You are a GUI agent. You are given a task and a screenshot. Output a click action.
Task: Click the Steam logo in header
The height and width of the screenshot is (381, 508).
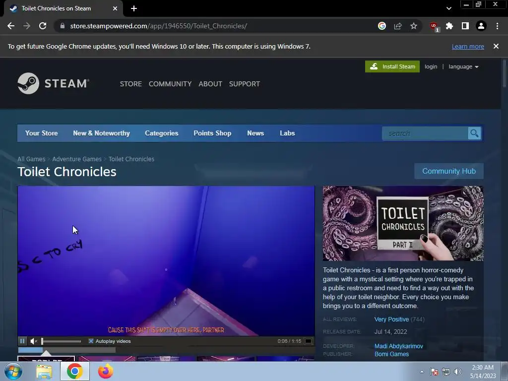pos(54,83)
